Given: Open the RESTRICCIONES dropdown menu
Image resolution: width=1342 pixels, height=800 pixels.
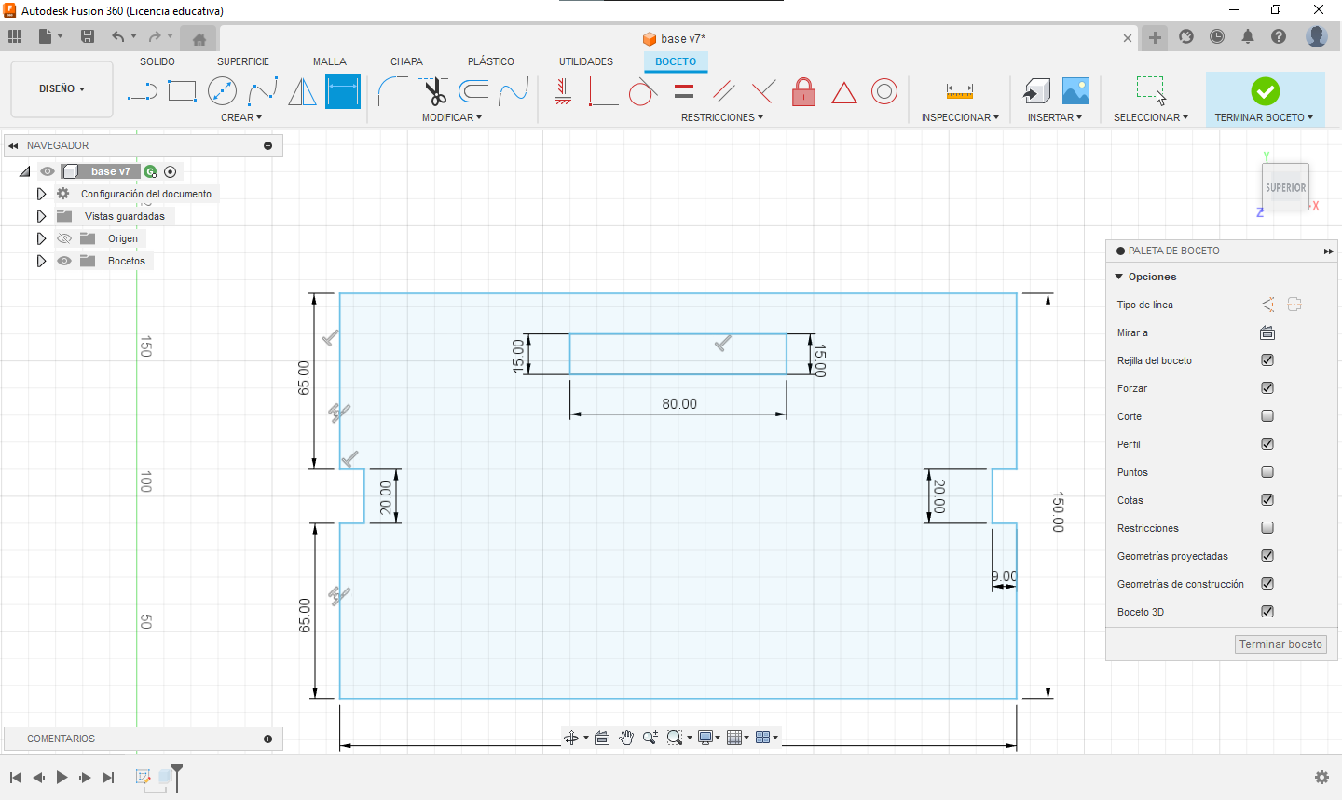Looking at the screenshot, I should (x=722, y=117).
